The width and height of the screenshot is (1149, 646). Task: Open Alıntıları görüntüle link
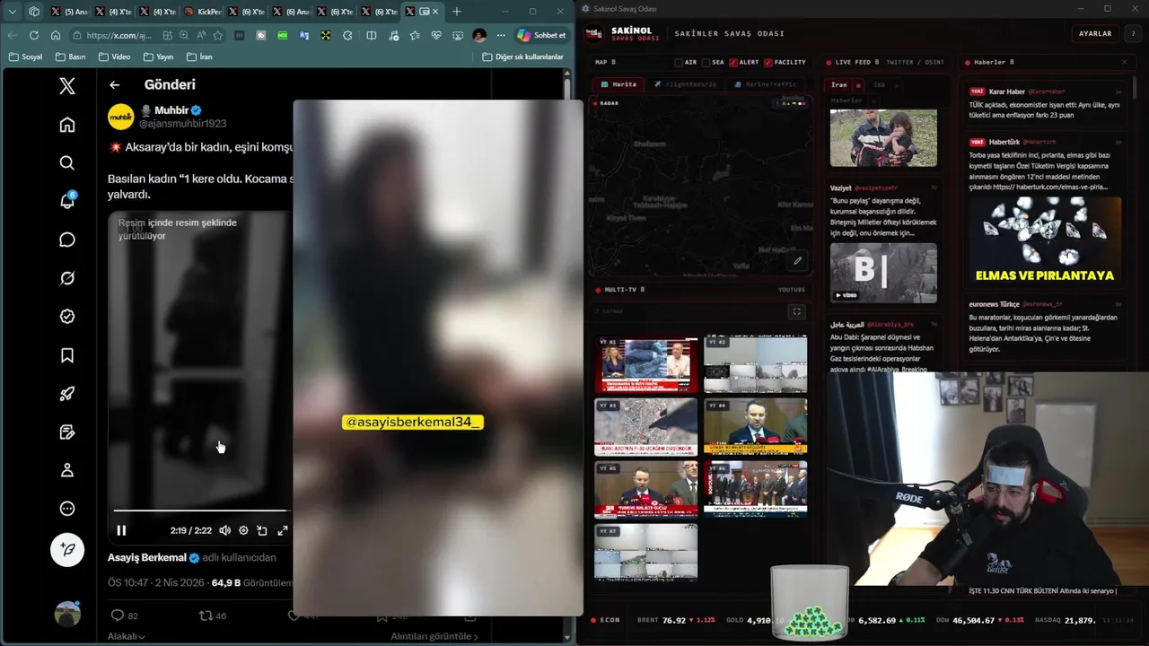(x=434, y=636)
